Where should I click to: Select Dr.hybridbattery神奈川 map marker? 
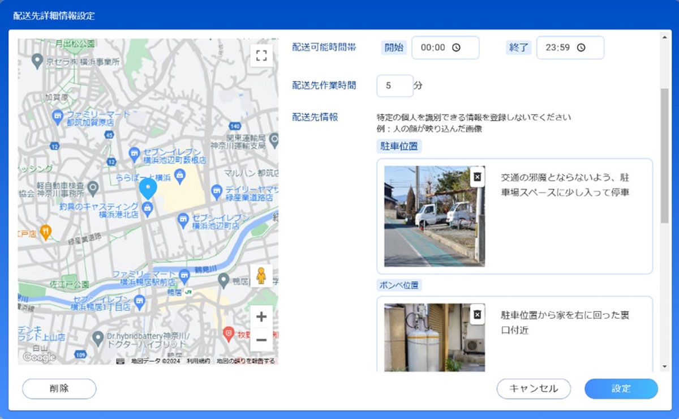pos(98,339)
